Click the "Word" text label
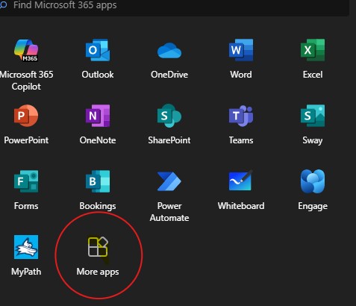The width and height of the screenshot is (356, 306). (241, 75)
